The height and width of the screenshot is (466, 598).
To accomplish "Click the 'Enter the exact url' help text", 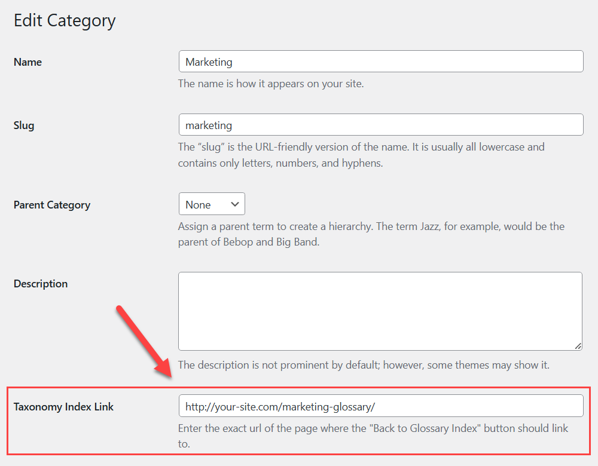I will pos(373,436).
